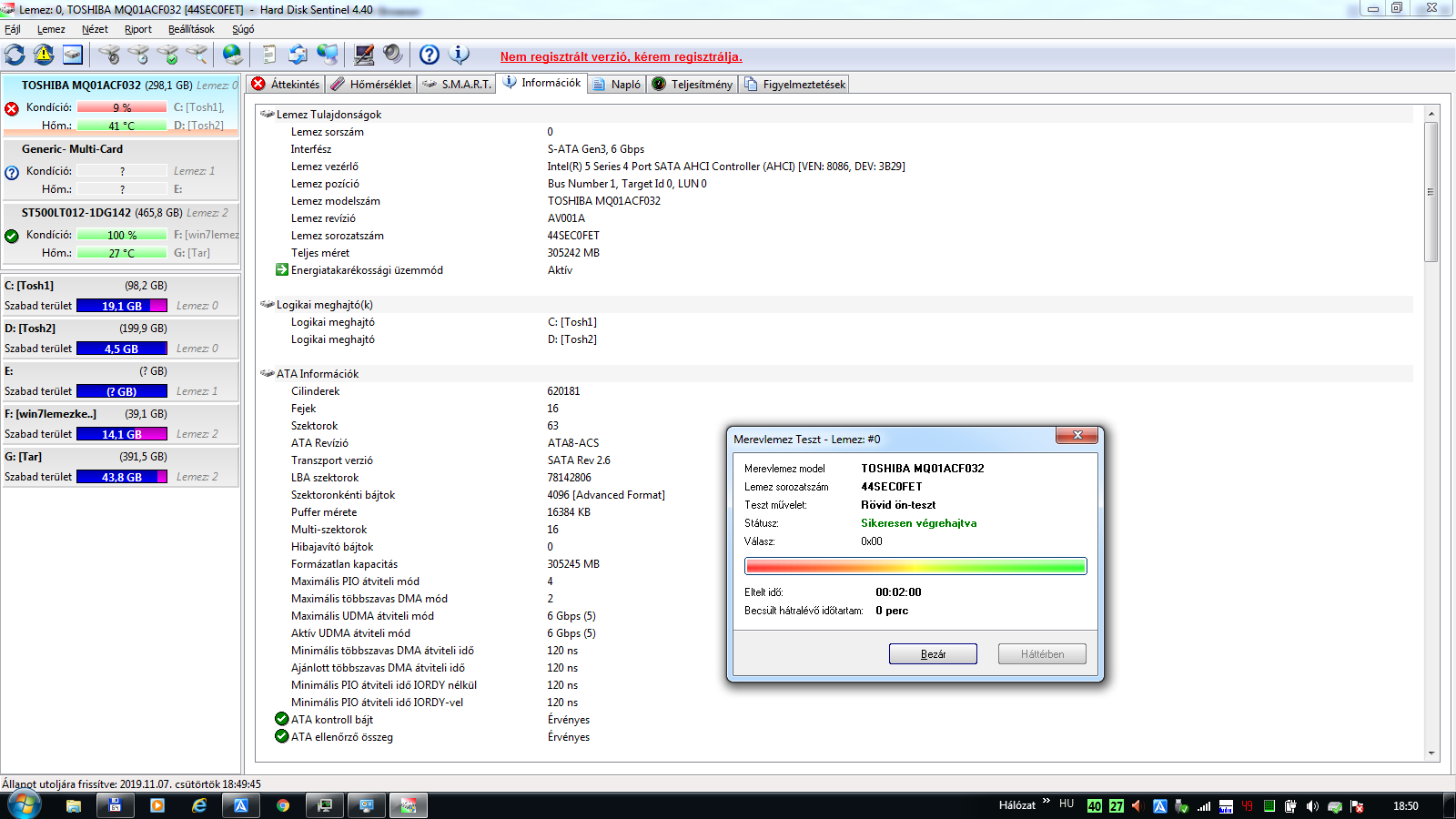Click the disk icon with green checkmark
This screenshot has width=1456, height=819.
(167, 55)
